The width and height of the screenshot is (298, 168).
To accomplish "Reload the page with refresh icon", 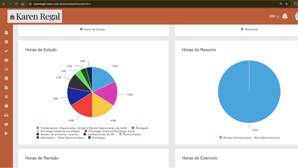I will click(x=16, y=4).
